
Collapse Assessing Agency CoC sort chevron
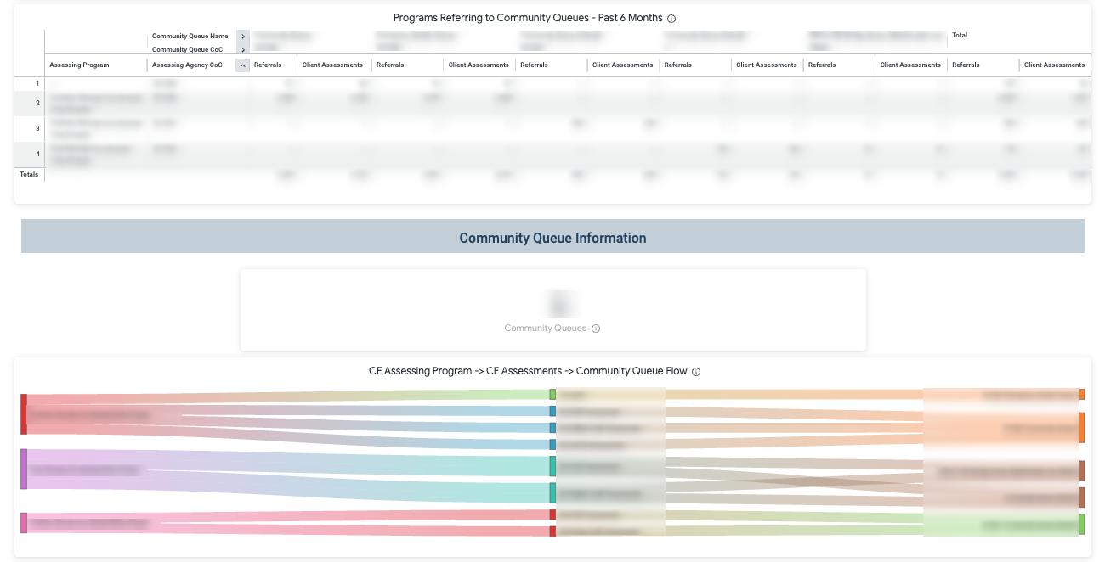(x=243, y=65)
